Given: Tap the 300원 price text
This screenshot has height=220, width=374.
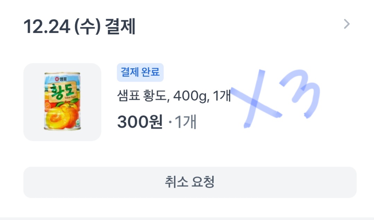Looking at the screenshot, I should pyautogui.click(x=140, y=122).
